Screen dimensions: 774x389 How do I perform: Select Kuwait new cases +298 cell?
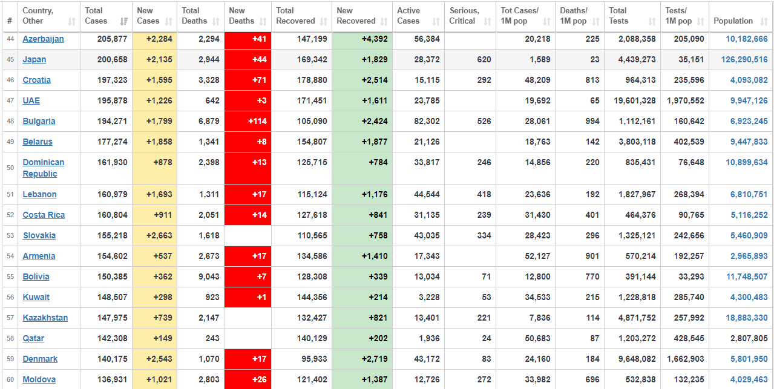pos(155,297)
